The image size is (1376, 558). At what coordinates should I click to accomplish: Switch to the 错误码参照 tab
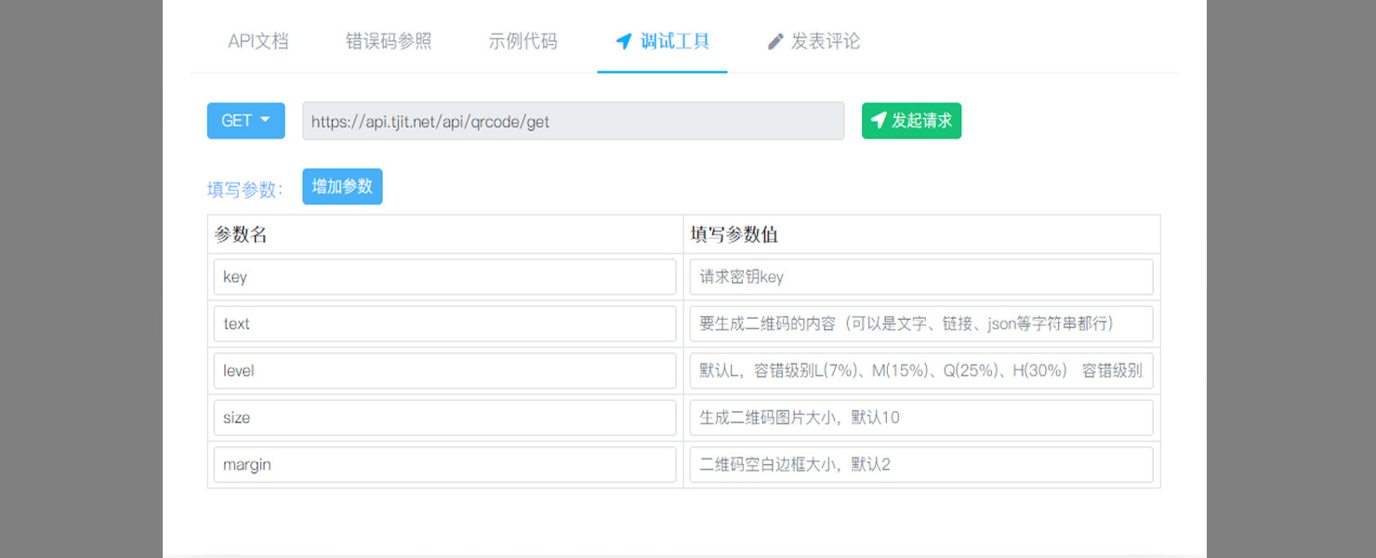point(389,42)
